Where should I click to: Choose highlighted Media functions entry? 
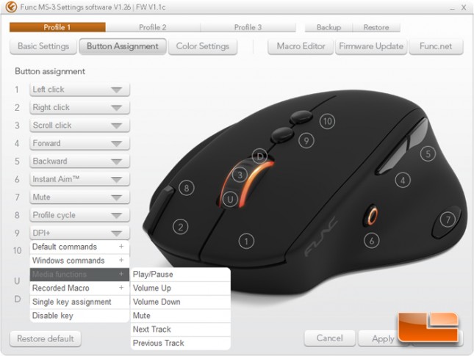pos(79,275)
